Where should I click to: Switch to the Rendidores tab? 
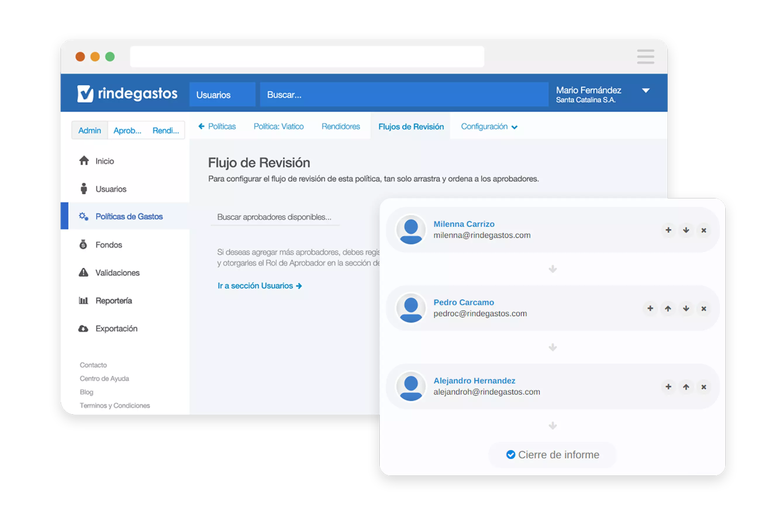pyautogui.click(x=341, y=127)
